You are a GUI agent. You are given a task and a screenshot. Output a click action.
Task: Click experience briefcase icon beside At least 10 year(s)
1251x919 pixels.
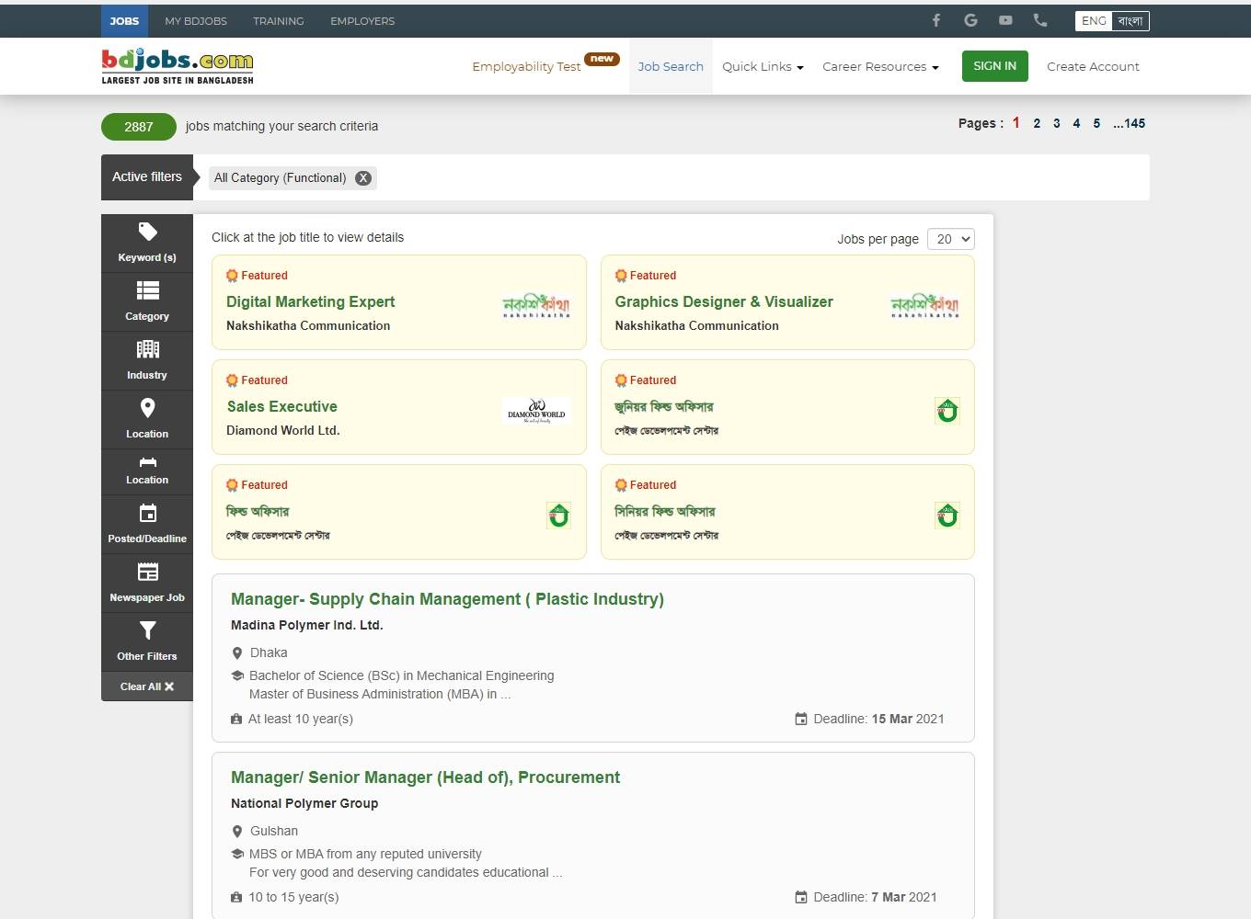point(236,719)
